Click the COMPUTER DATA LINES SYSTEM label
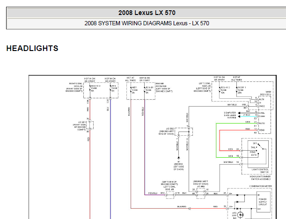286x219 pixels. pyautogui.click(x=230, y=115)
